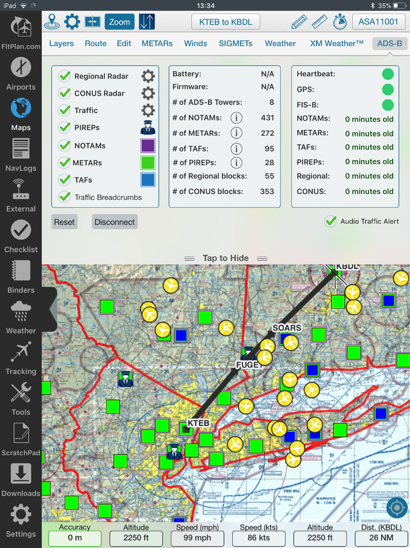Open the ScratchPad tool
The height and width of the screenshot is (548, 410).
pyautogui.click(x=21, y=440)
